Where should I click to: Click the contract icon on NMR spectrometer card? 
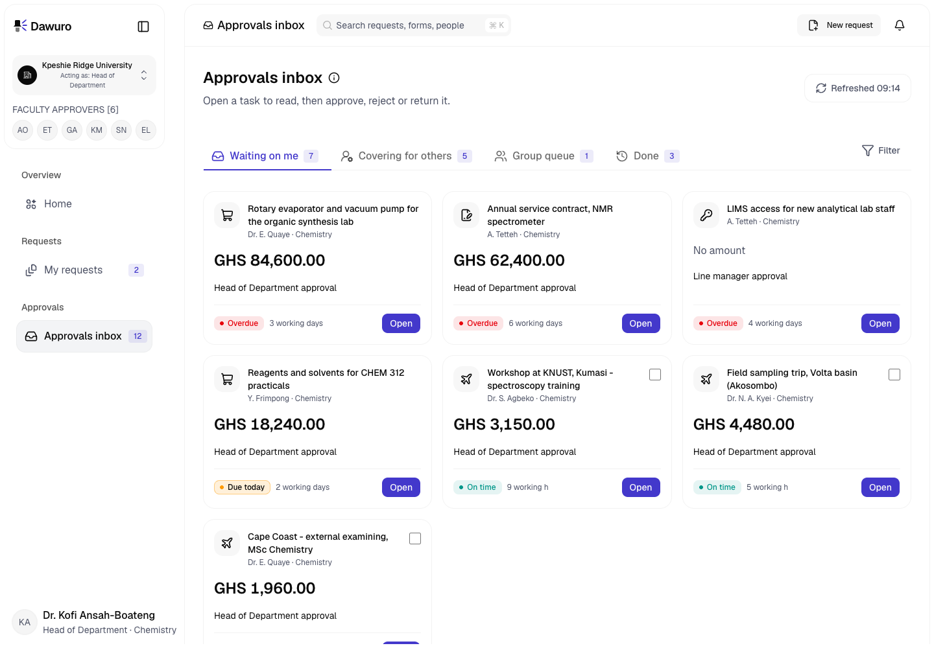466,216
